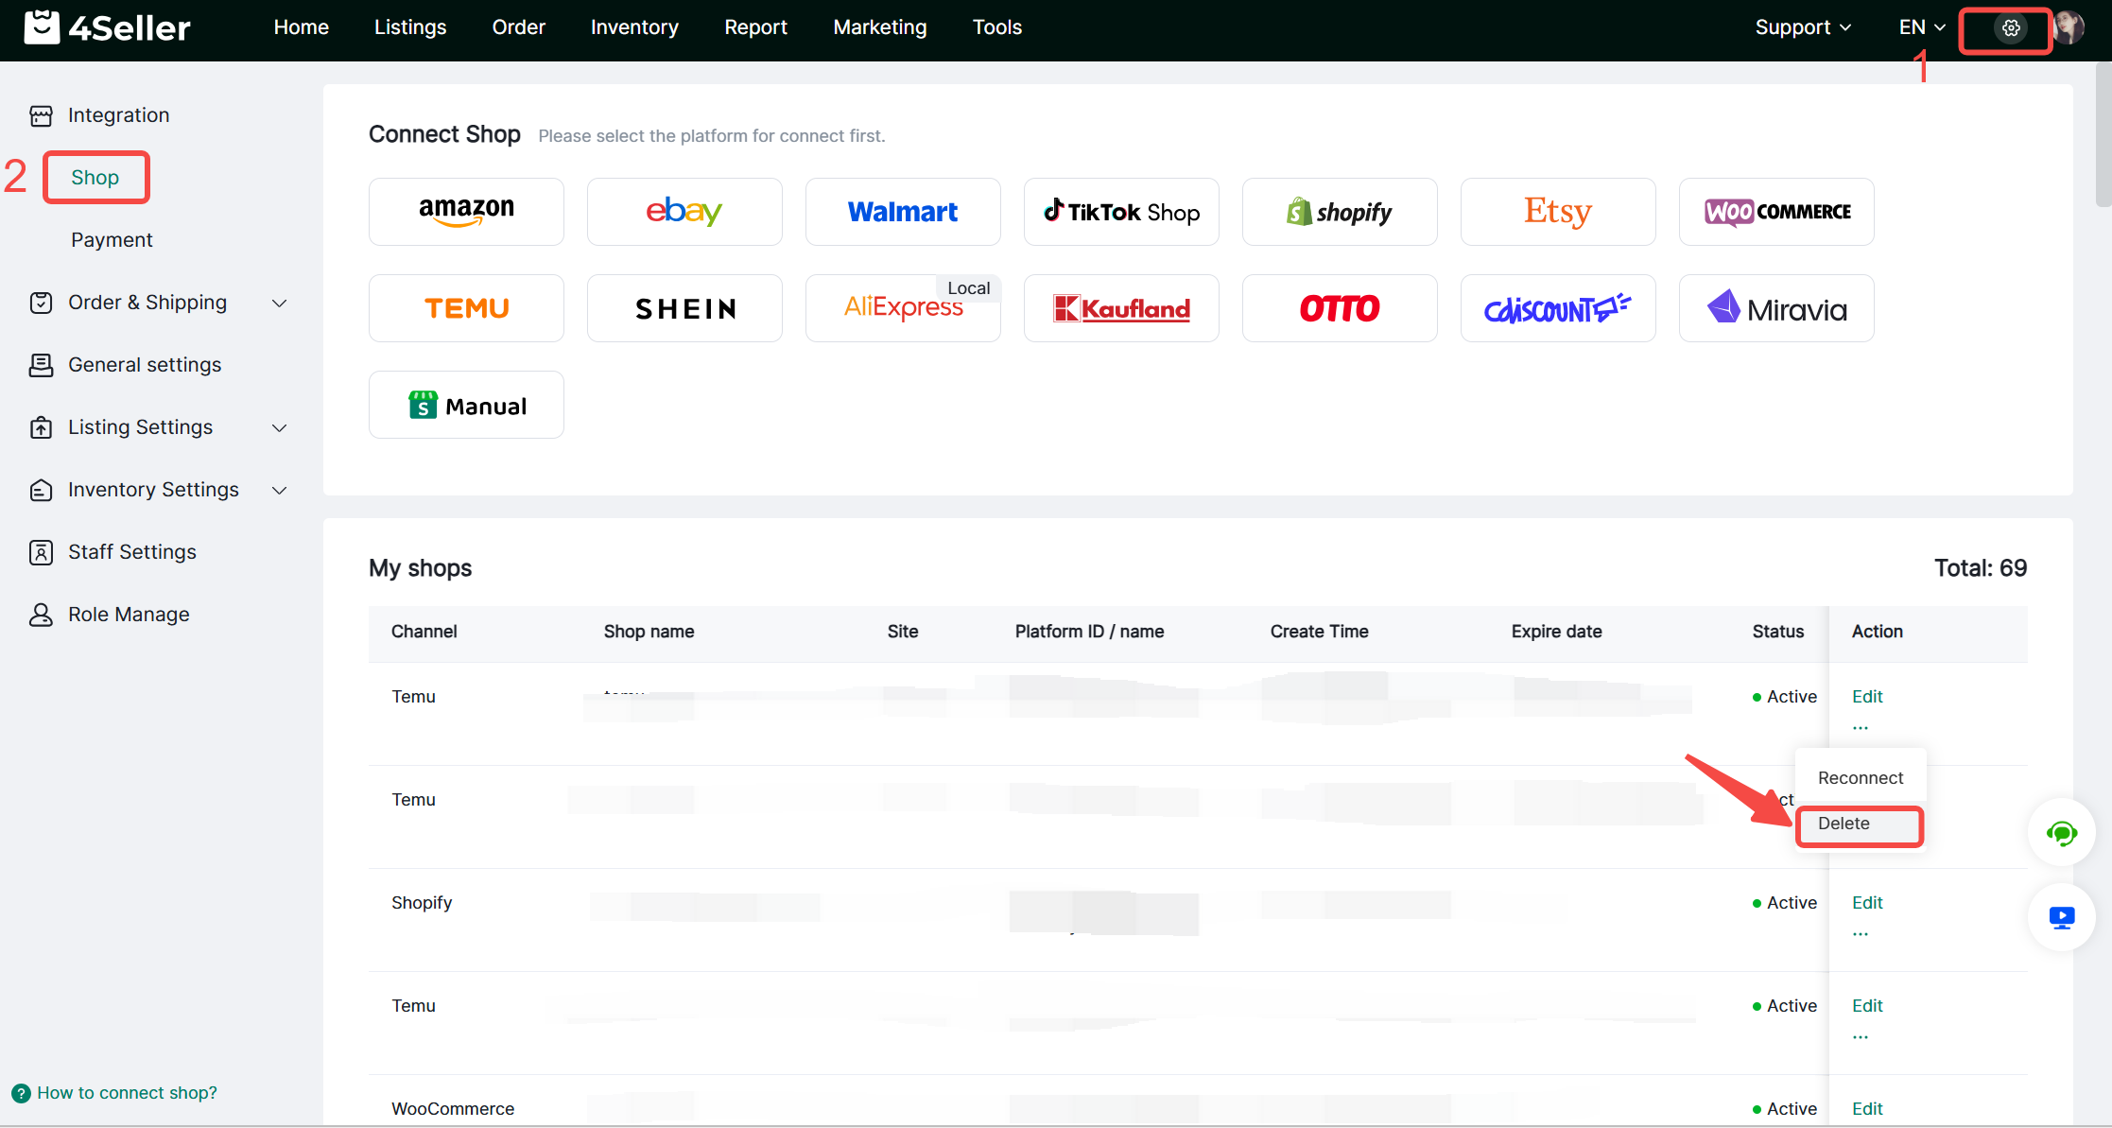Expand the Order & Shipping section
The image size is (2112, 1128).
[x=279, y=303]
